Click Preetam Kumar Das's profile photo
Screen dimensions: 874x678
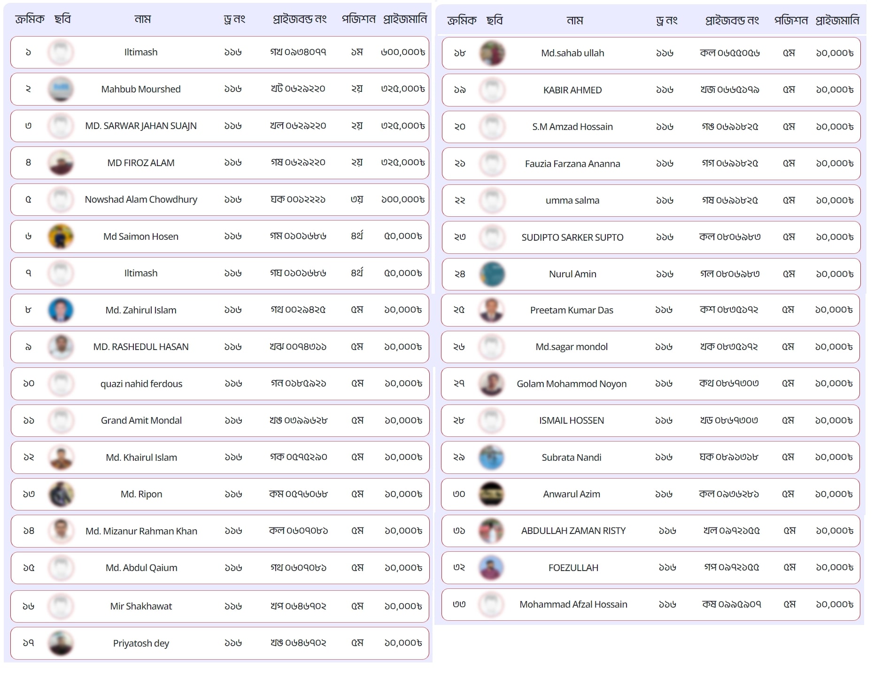click(x=491, y=310)
